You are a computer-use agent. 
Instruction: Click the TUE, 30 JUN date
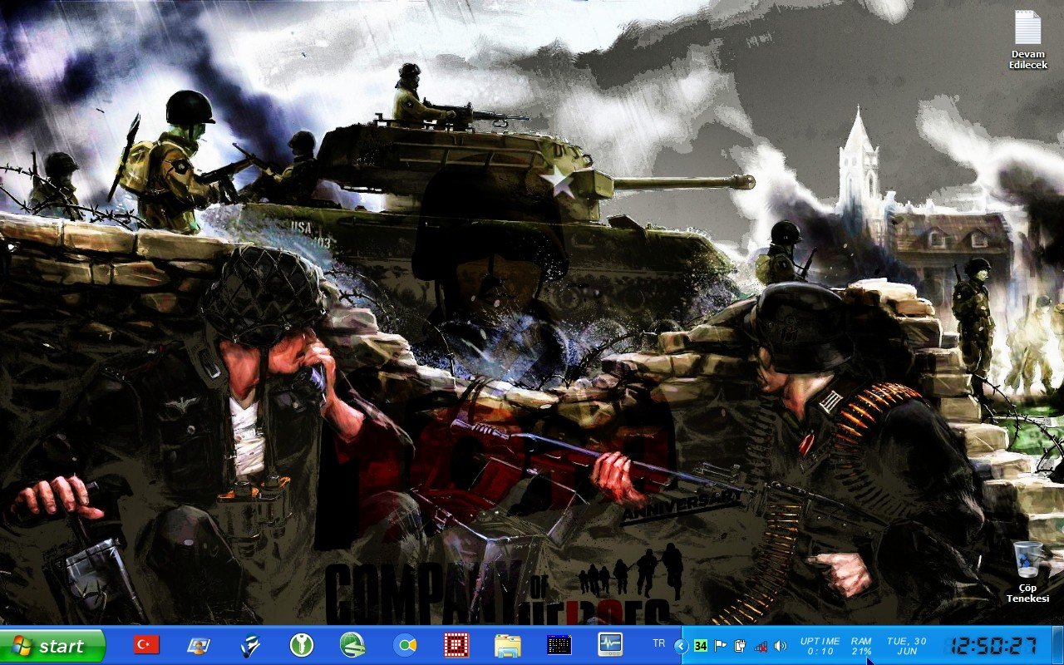pyautogui.click(x=907, y=646)
